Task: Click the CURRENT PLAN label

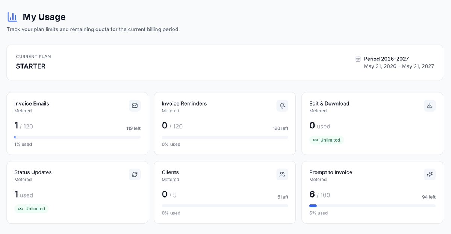Action: pos(33,57)
